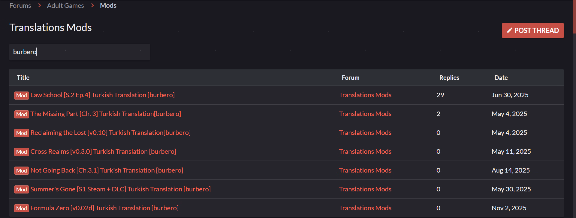Open Cross Realms Turkish Translation thread
This screenshot has height=218, width=576.
pos(103,152)
